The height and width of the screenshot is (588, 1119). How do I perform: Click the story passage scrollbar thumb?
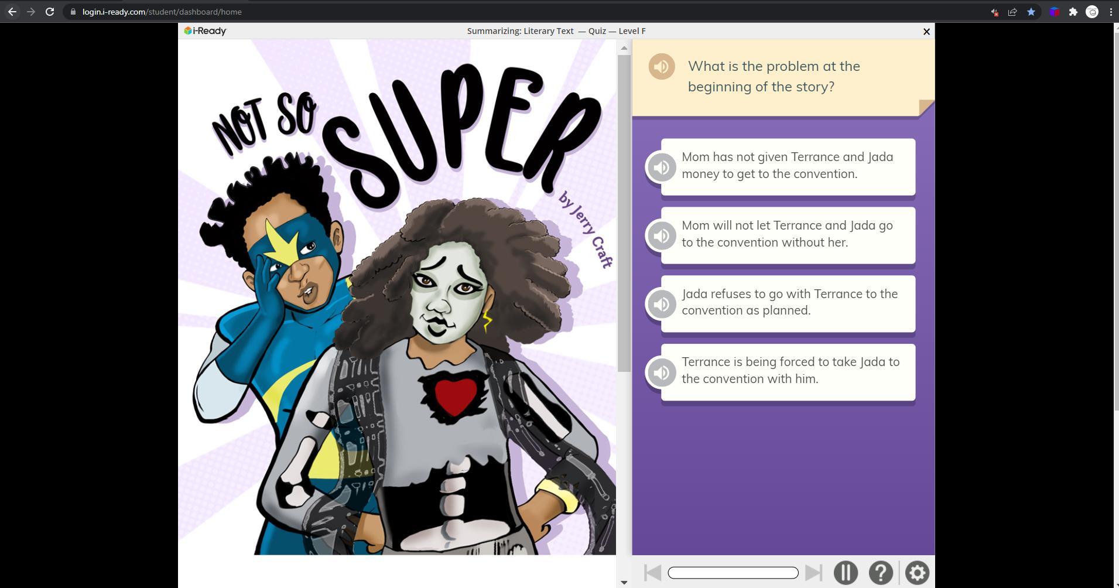[x=624, y=214]
